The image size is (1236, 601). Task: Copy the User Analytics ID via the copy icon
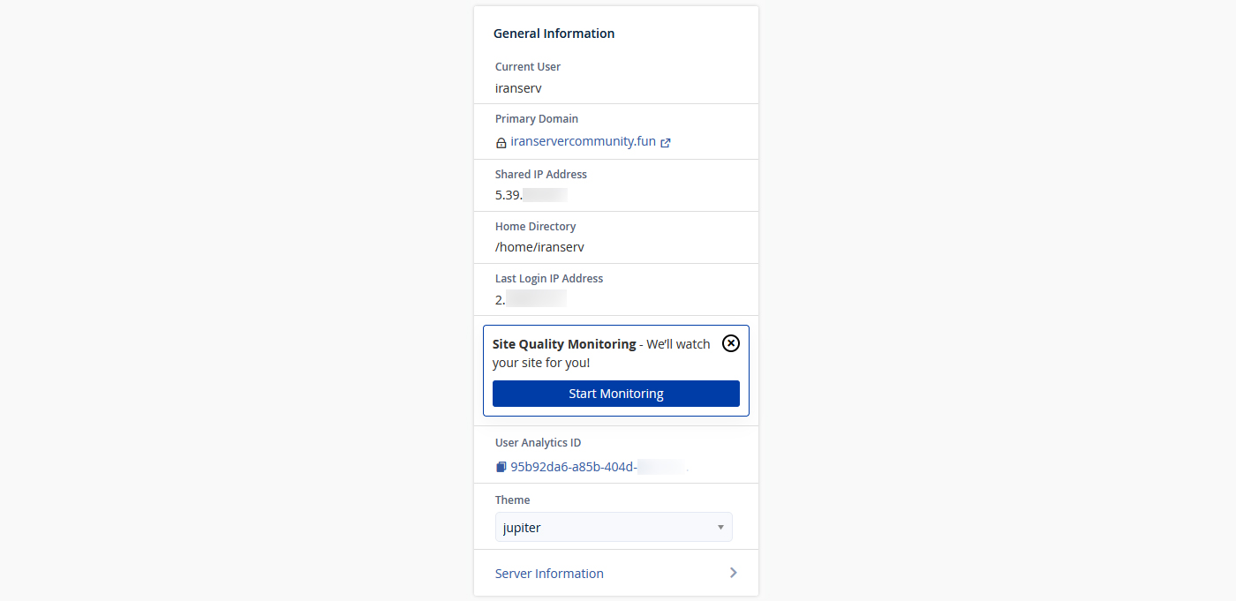pyautogui.click(x=500, y=465)
